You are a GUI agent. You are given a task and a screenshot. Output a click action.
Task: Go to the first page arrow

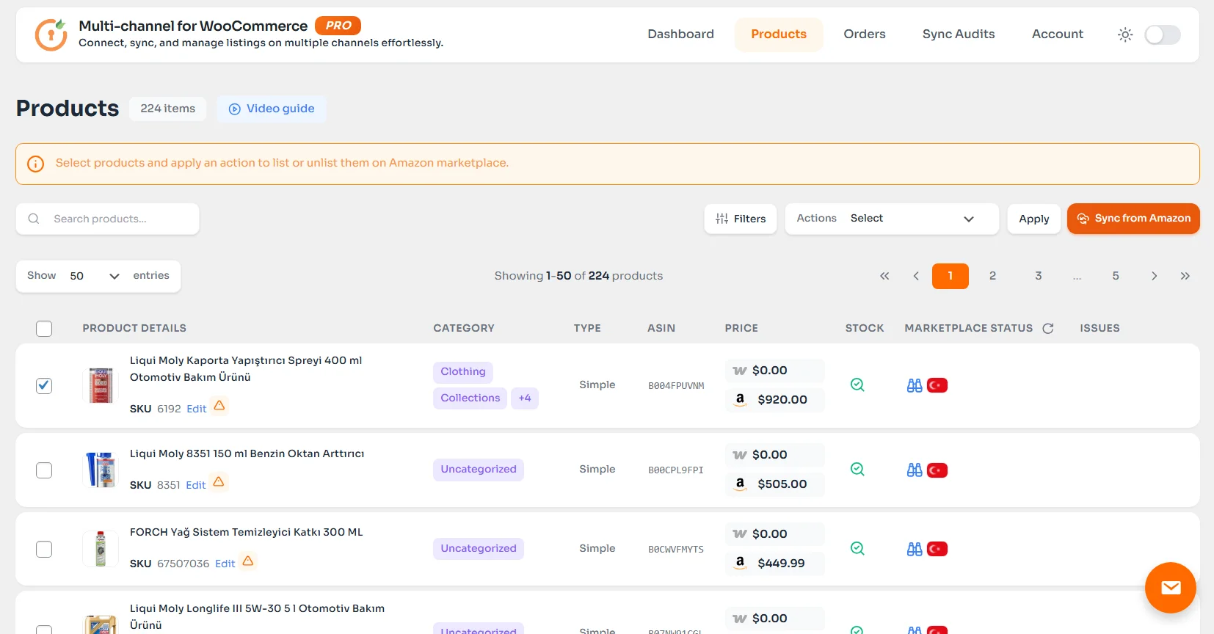pos(884,276)
